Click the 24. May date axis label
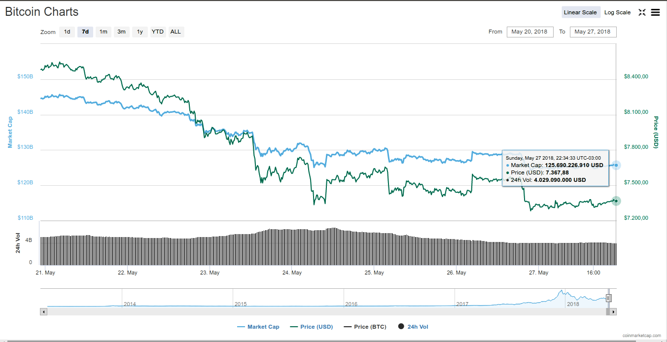 point(292,273)
